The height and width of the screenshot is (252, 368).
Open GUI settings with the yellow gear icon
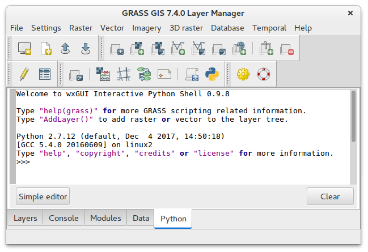[243, 74]
